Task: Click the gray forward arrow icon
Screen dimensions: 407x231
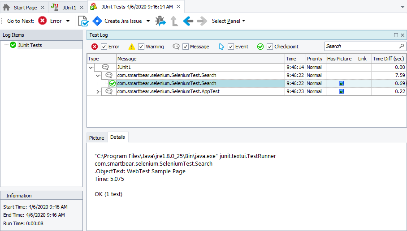Action: [202, 21]
